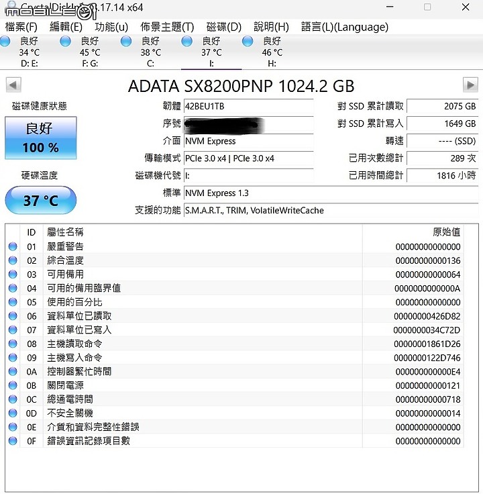483x494 pixels.
Task: Select raw value 000000034C72D
Action: point(427,330)
